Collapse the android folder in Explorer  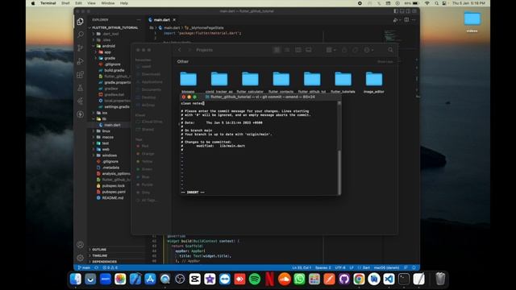click(x=108, y=46)
